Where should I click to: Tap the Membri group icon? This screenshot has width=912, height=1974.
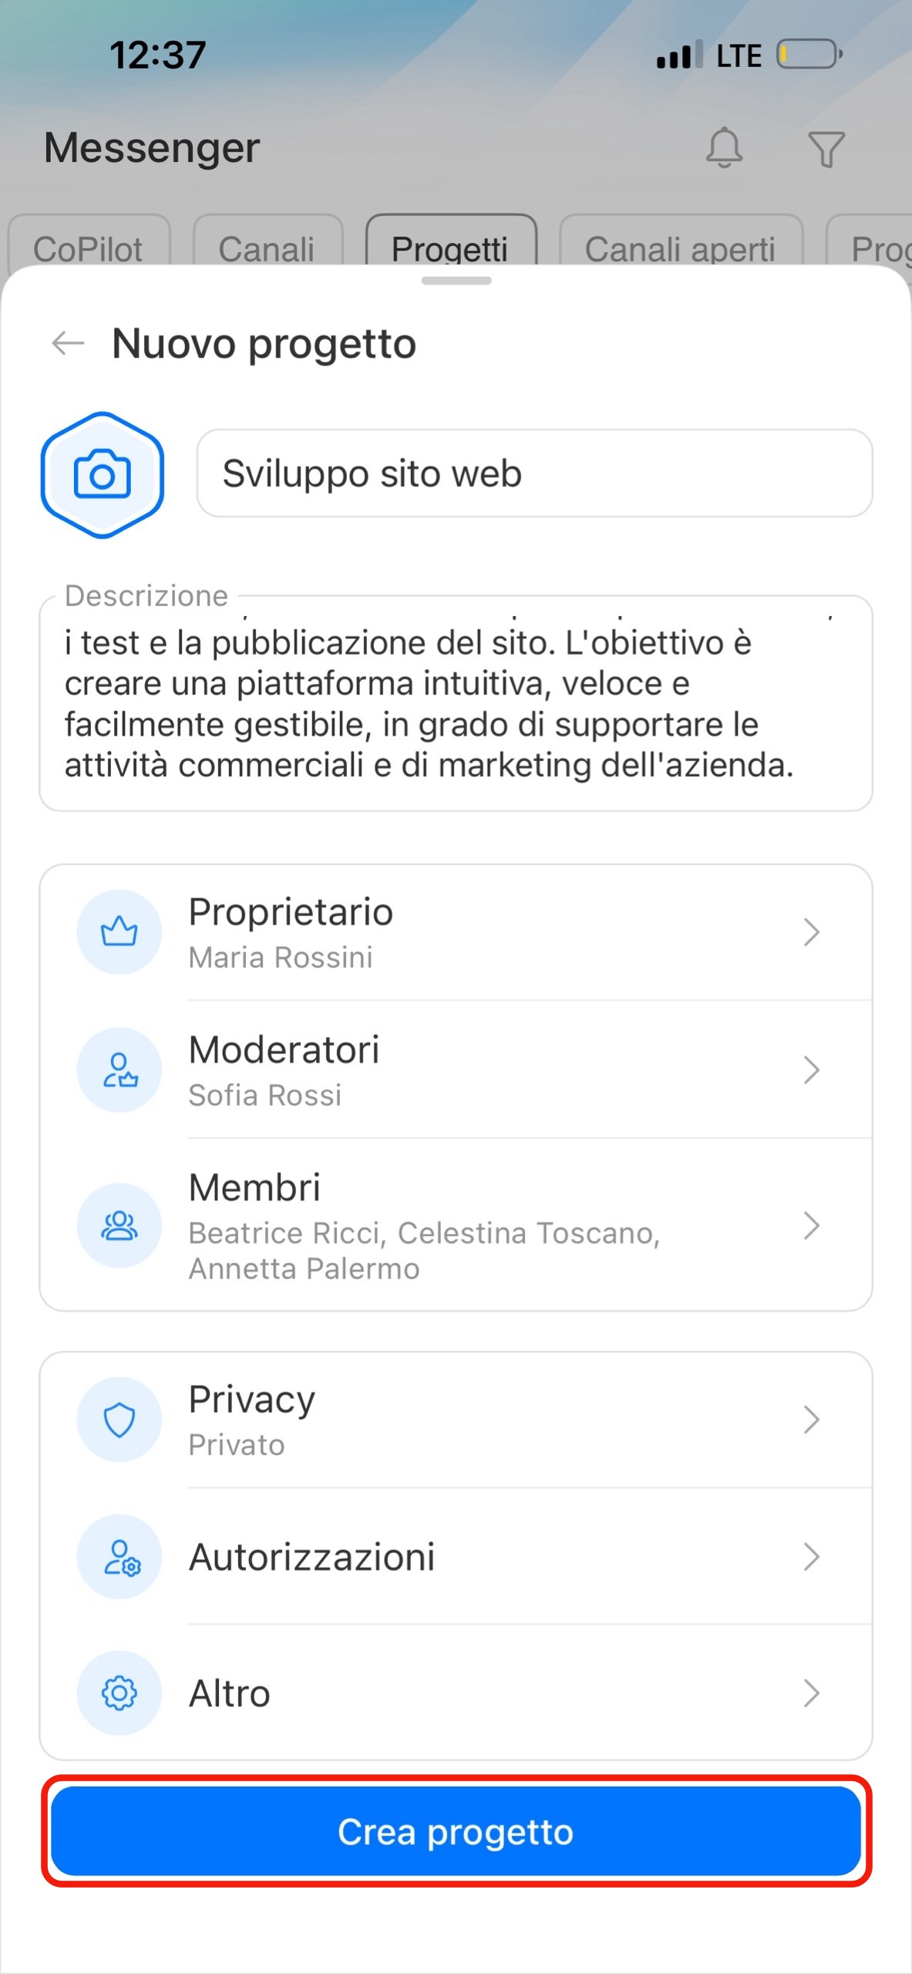point(119,1225)
